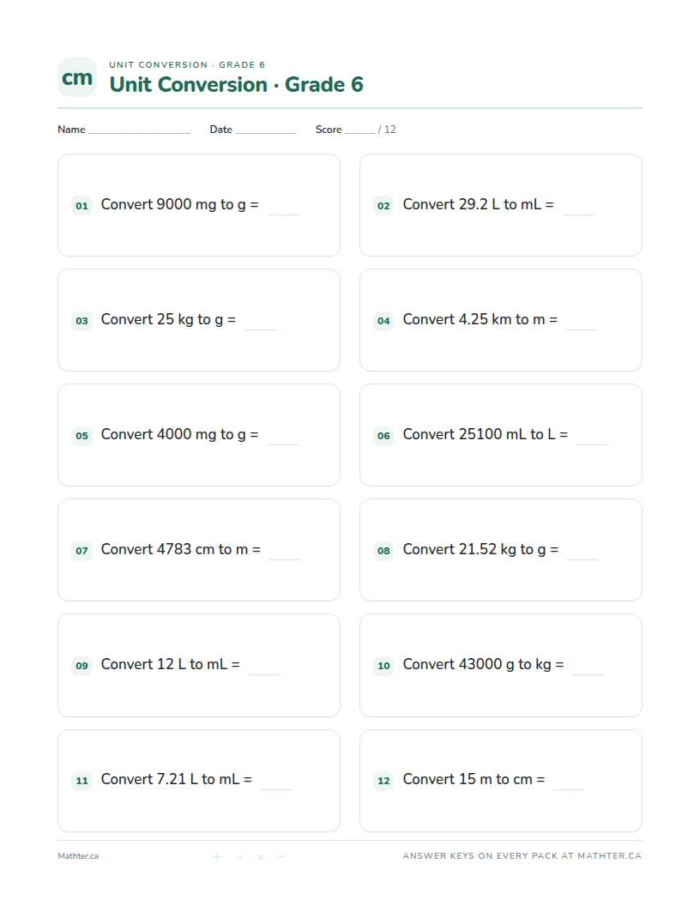Click the text Convert 9000 mg to g
700x906 pixels.
[173, 204]
